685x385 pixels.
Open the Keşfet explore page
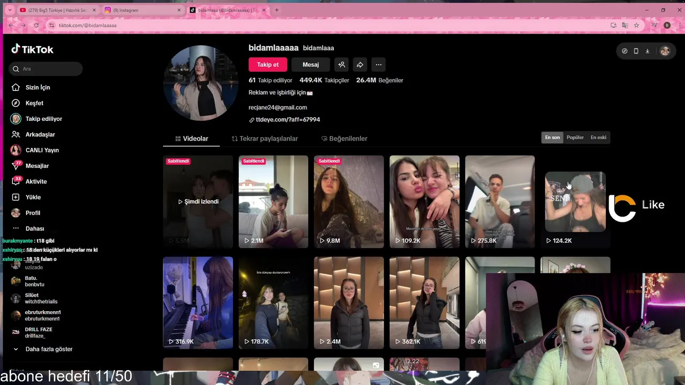[28, 103]
